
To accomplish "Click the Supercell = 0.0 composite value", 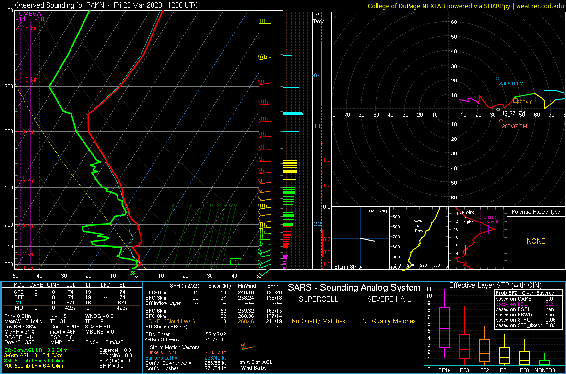I will click(116, 350).
